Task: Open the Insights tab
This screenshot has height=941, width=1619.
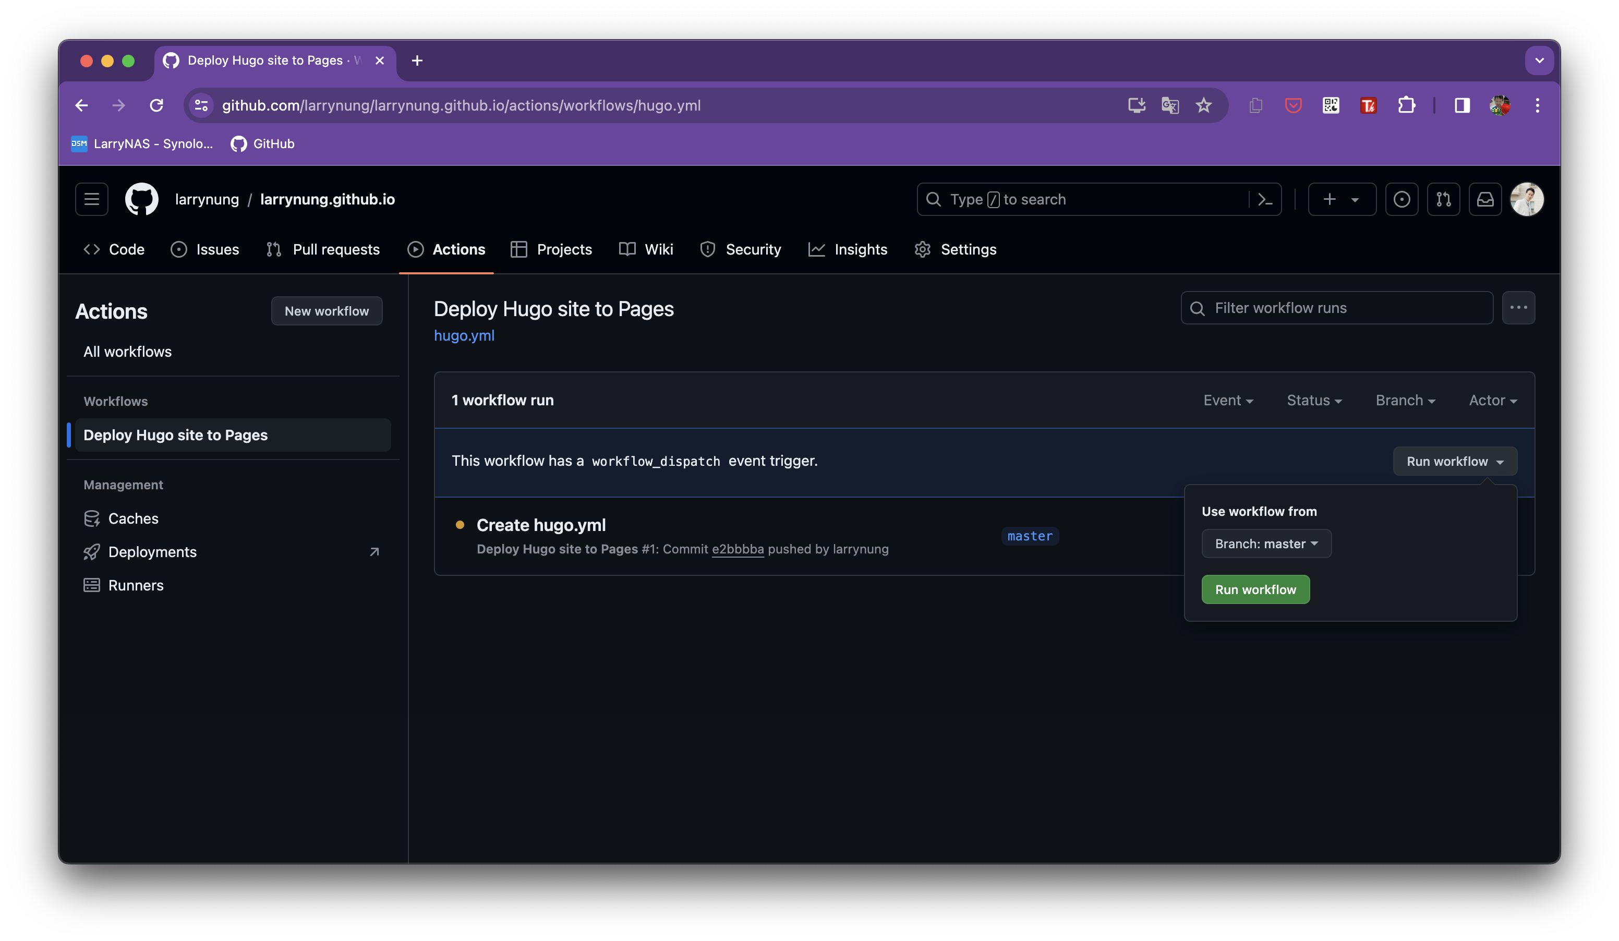Action: (x=848, y=249)
